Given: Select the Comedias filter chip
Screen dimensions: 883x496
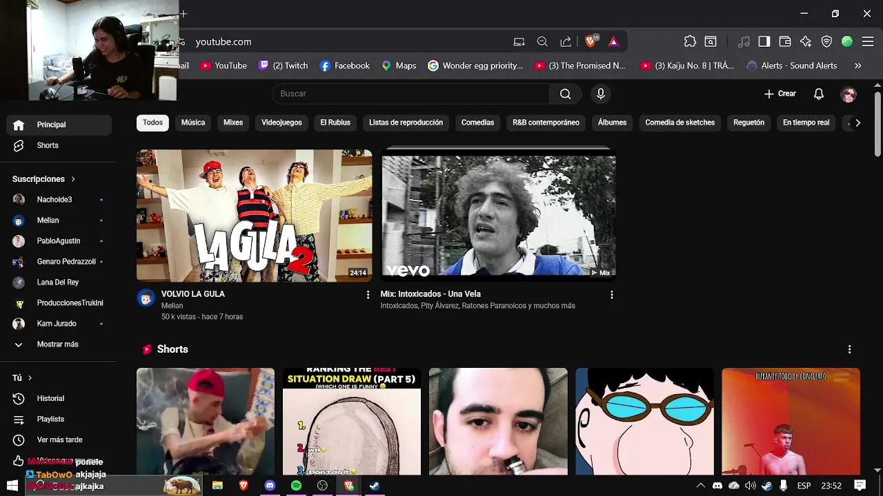Looking at the screenshot, I should click(477, 123).
